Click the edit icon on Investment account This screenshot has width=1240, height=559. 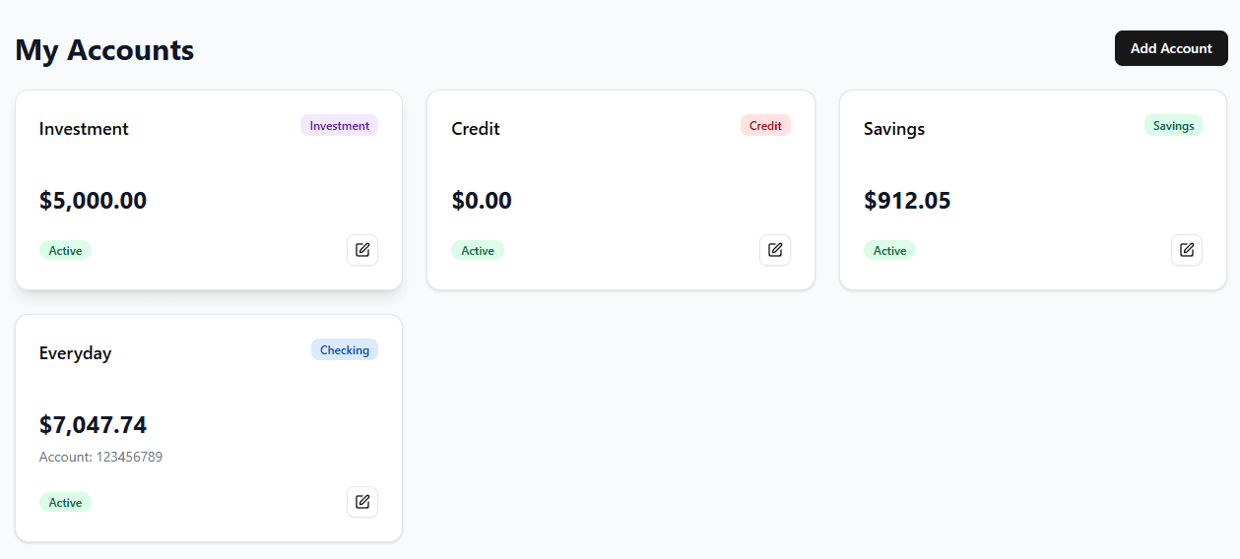click(x=362, y=250)
